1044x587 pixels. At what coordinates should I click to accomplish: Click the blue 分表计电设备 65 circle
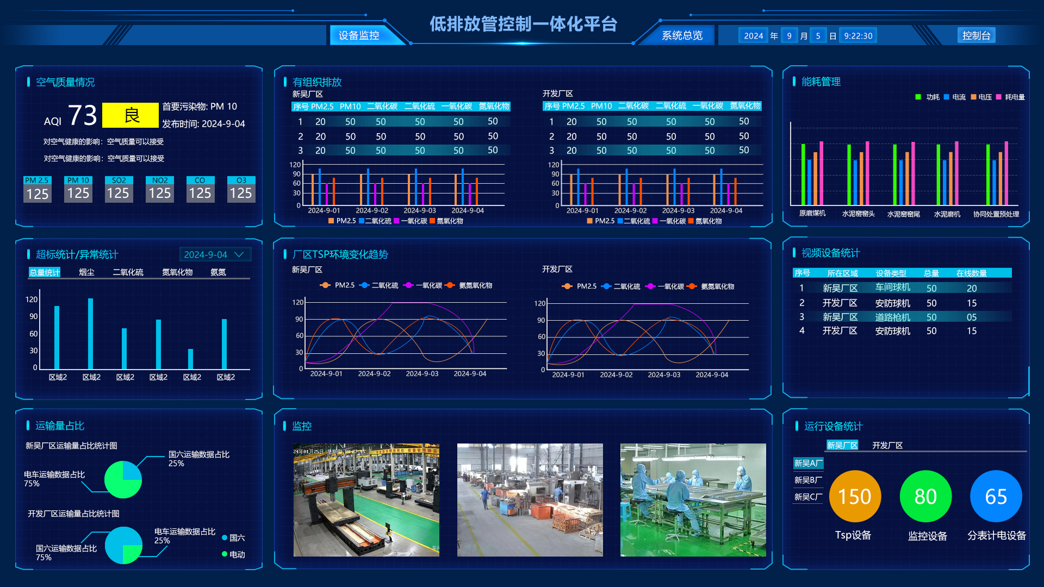[x=996, y=496]
